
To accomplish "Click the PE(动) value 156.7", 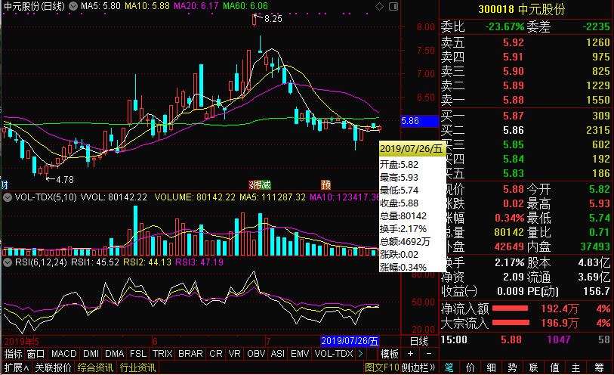I will tap(597, 291).
